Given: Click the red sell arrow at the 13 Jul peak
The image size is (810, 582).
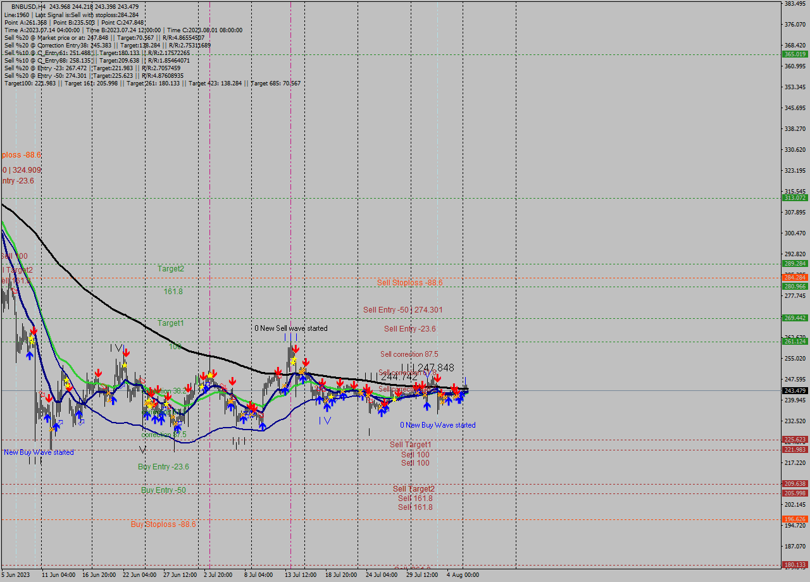Looking at the screenshot, I should pos(296,347).
